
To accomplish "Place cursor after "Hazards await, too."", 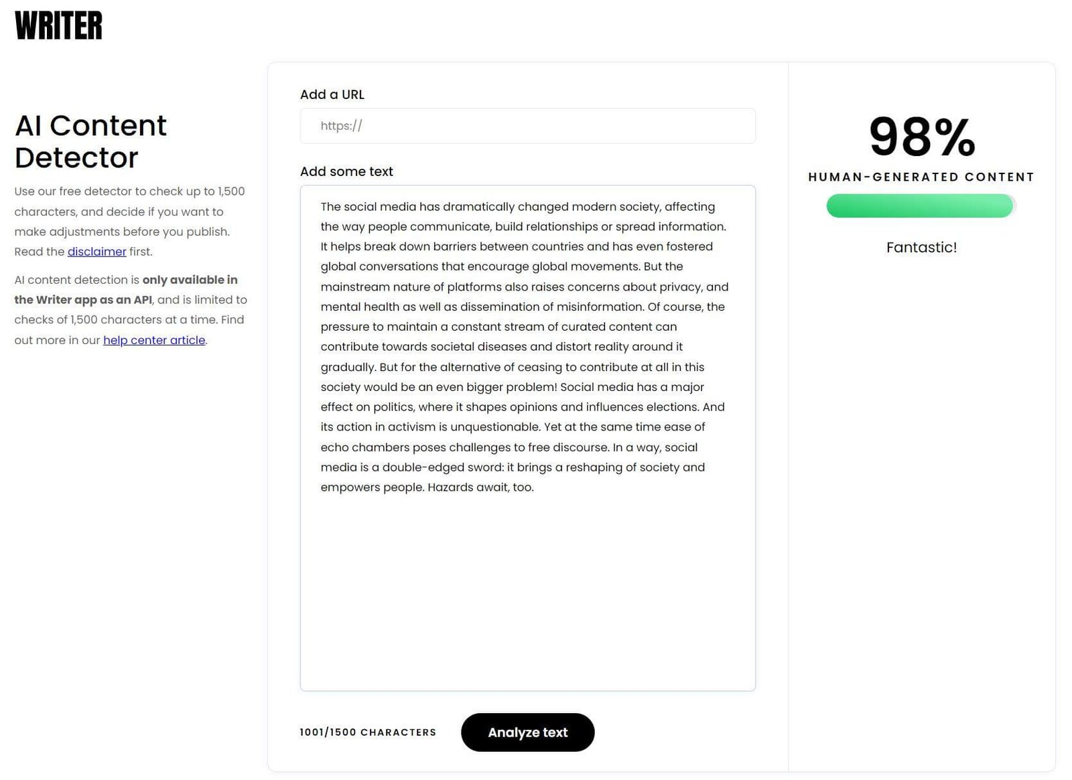I will (x=535, y=487).
